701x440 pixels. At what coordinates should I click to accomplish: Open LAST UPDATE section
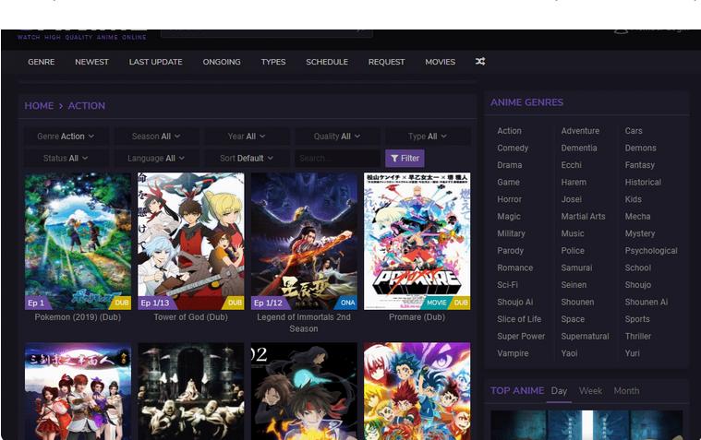point(155,62)
